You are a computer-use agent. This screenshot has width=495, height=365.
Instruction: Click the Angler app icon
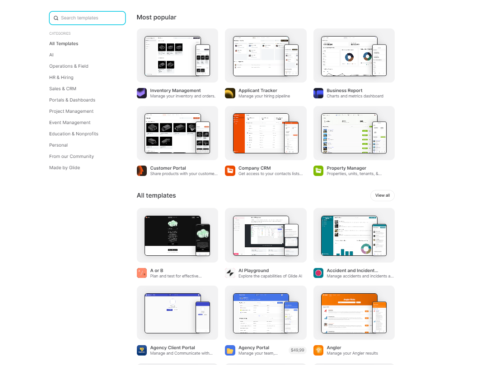pyautogui.click(x=318, y=350)
